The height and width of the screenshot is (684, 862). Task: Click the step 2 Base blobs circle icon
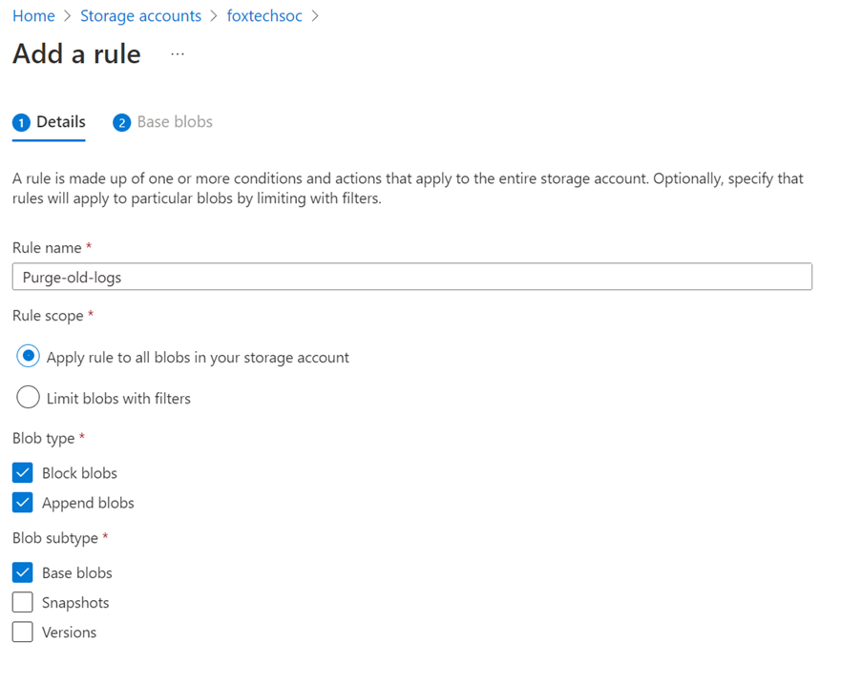tap(121, 122)
